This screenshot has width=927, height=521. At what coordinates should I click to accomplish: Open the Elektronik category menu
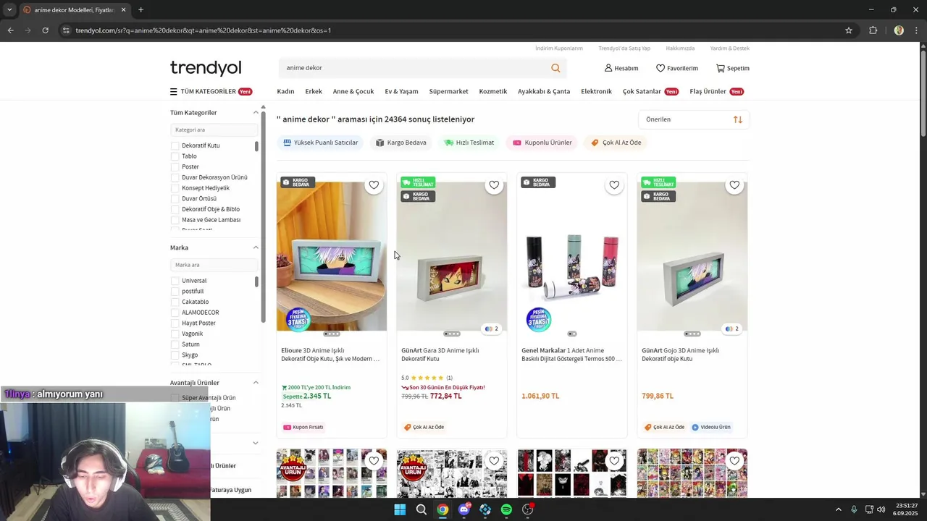pos(596,92)
